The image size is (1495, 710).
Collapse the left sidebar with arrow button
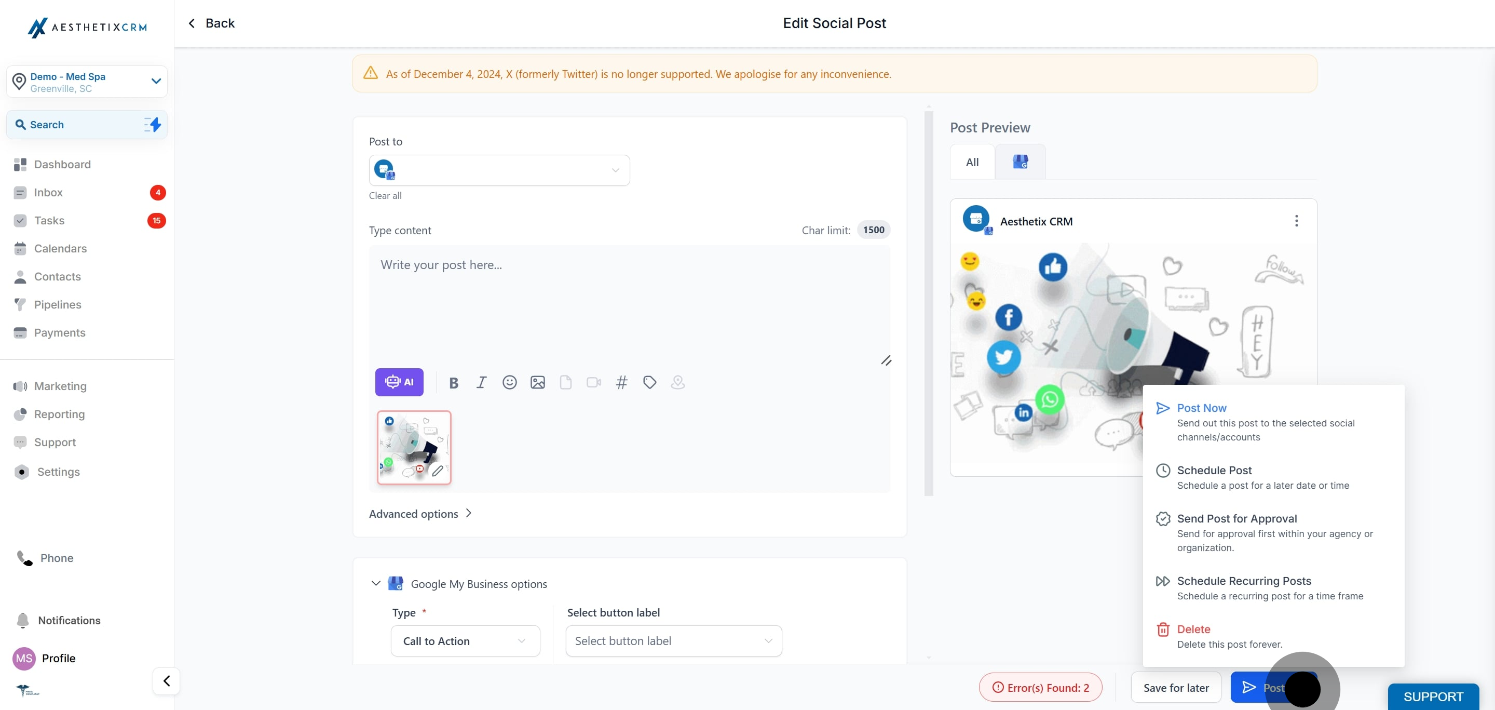167,681
